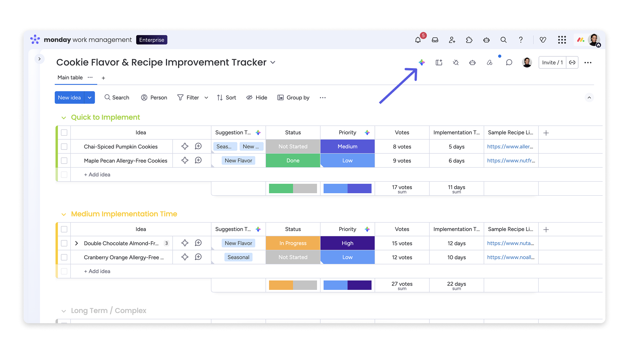Check the Double Chocolate Almond row checkbox
Screen dimensions: 629x354
coord(64,243)
